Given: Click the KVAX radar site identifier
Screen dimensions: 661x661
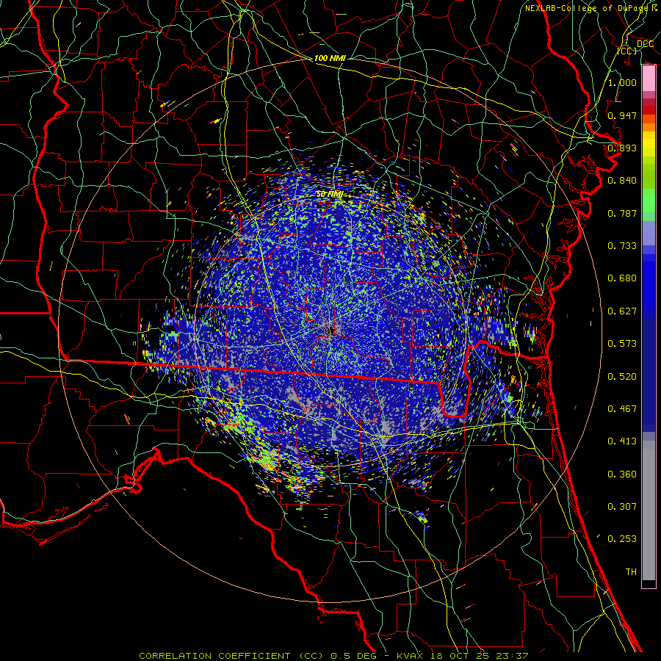Looking at the screenshot, I should click(x=409, y=656).
